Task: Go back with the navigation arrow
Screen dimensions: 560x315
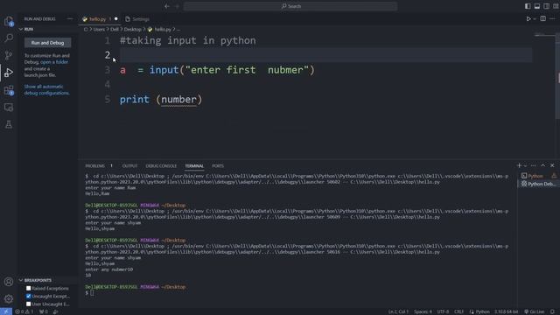Action: [167, 6]
